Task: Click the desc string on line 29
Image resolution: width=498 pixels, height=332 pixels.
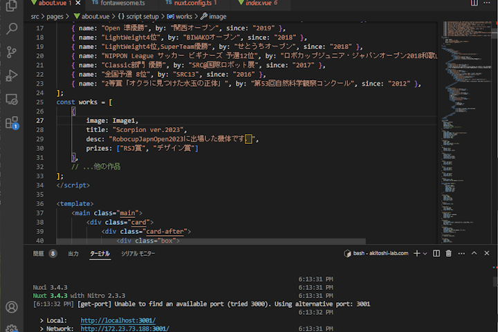Action: click(182, 139)
